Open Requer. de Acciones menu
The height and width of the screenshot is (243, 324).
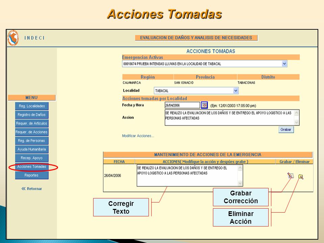coord(32,132)
